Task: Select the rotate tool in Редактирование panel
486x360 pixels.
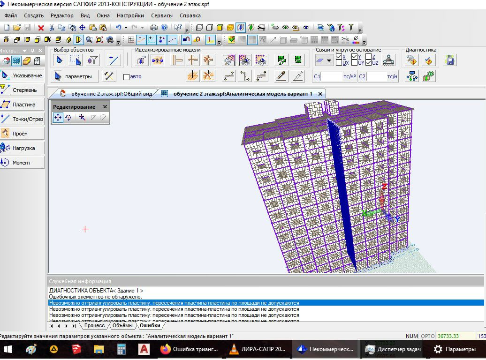Action: coord(68,118)
